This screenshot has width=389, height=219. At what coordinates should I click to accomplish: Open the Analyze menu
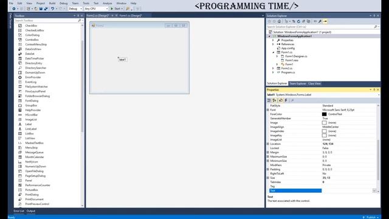coord(107,3)
